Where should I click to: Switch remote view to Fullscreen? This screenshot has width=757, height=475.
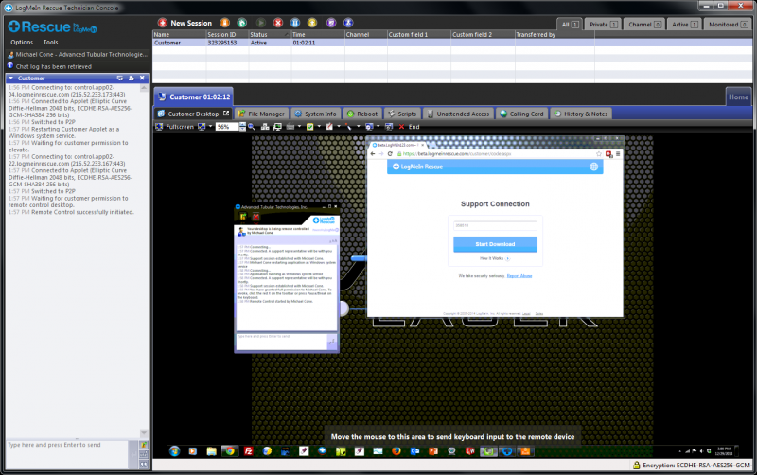coord(174,127)
